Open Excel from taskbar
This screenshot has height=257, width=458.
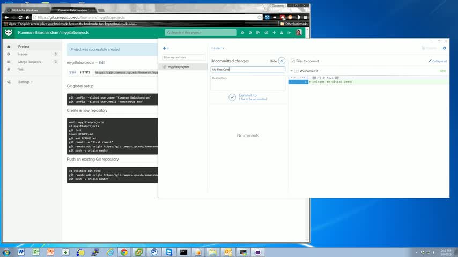tap(35, 252)
